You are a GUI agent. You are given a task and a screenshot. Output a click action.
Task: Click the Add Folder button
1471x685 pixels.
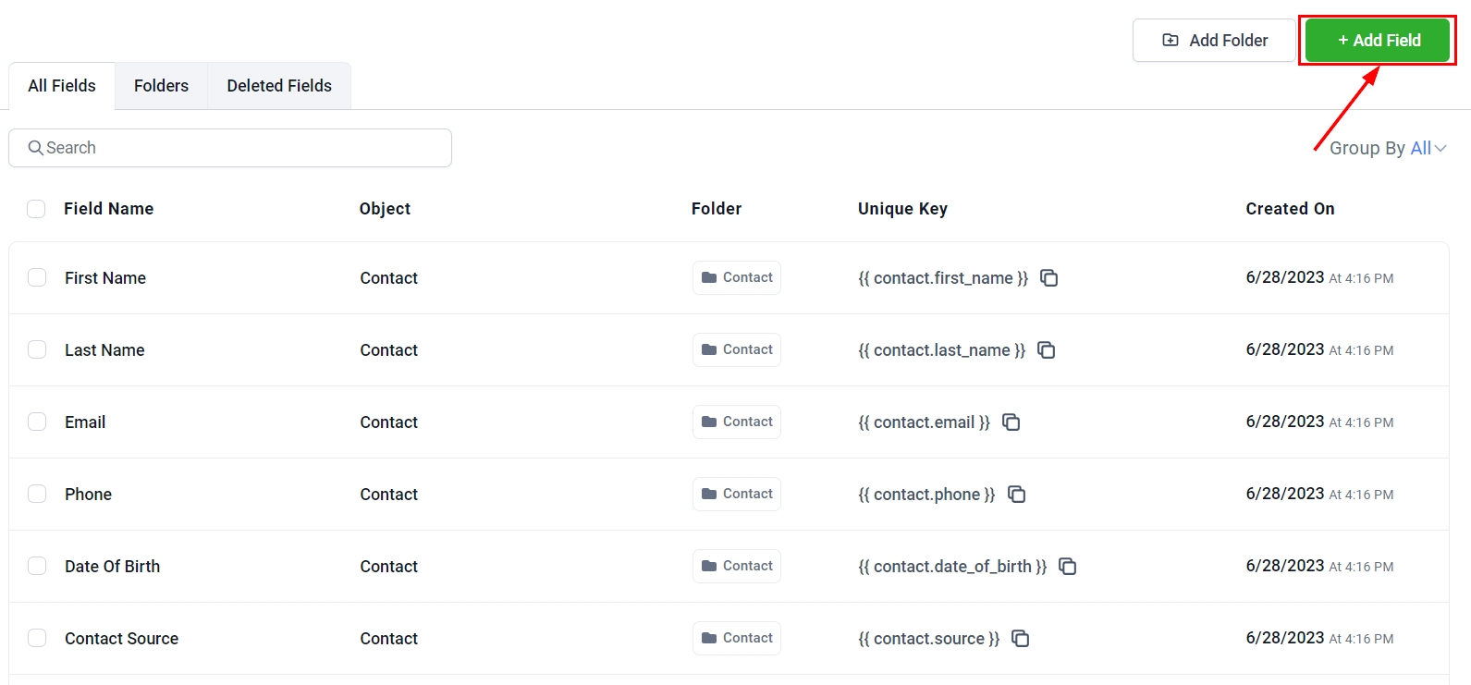[1214, 41]
